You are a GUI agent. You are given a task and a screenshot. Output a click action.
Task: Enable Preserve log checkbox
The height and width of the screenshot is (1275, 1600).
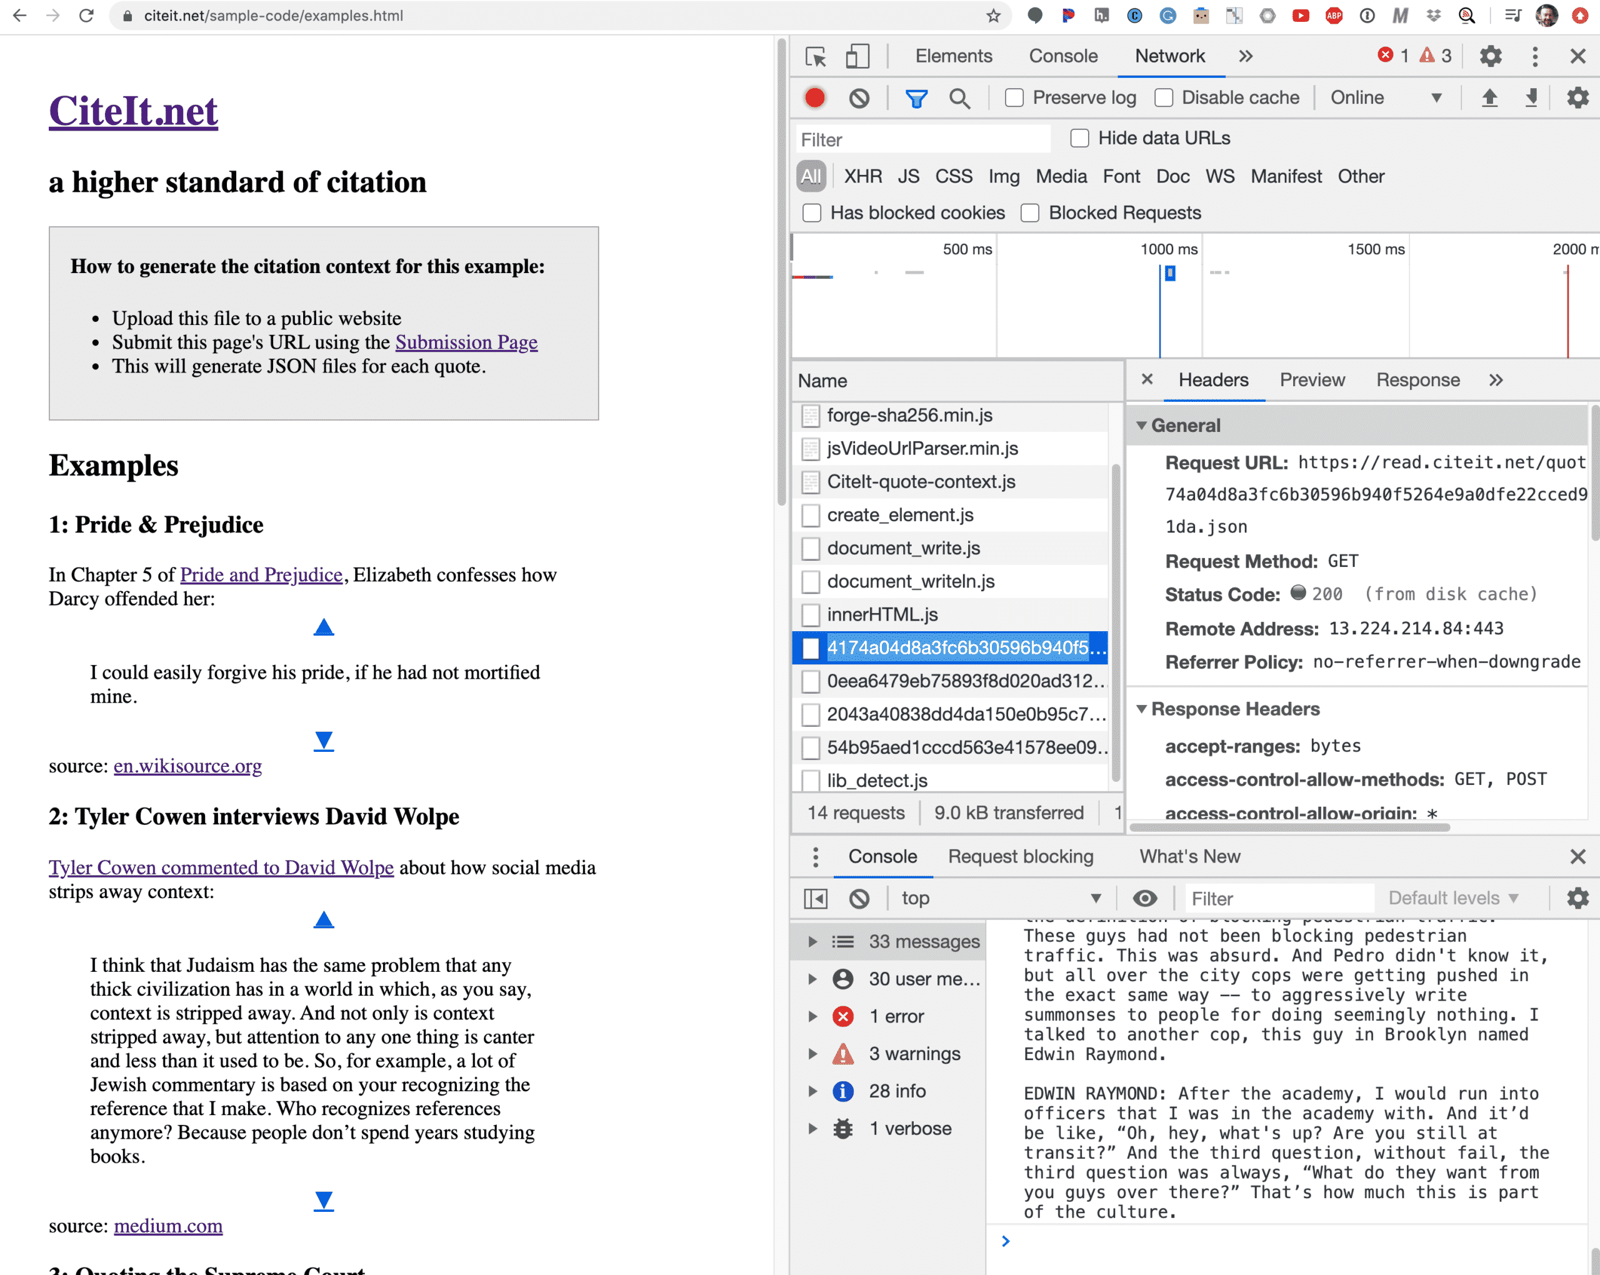[x=1014, y=98]
